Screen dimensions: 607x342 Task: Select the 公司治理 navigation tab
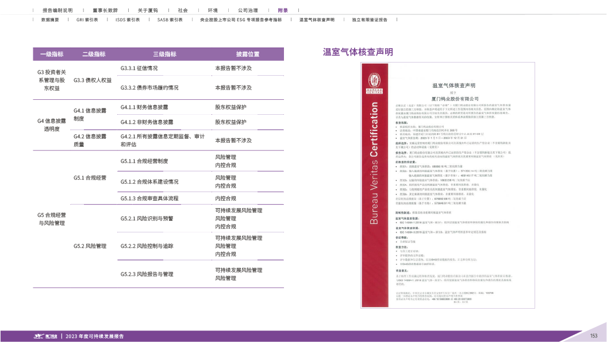click(247, 10)
